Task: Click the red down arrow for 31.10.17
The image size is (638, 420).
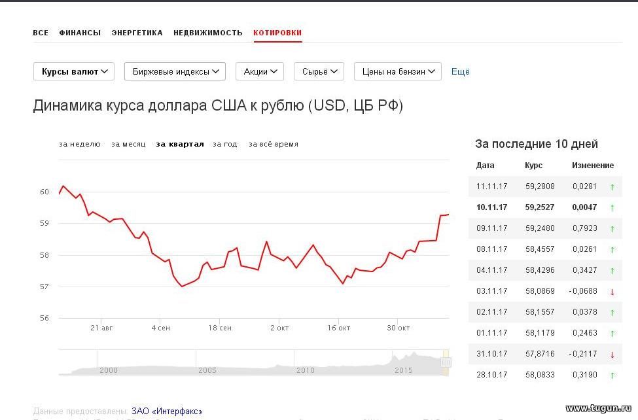Action: pyautogui.click(x=612, y=355)
